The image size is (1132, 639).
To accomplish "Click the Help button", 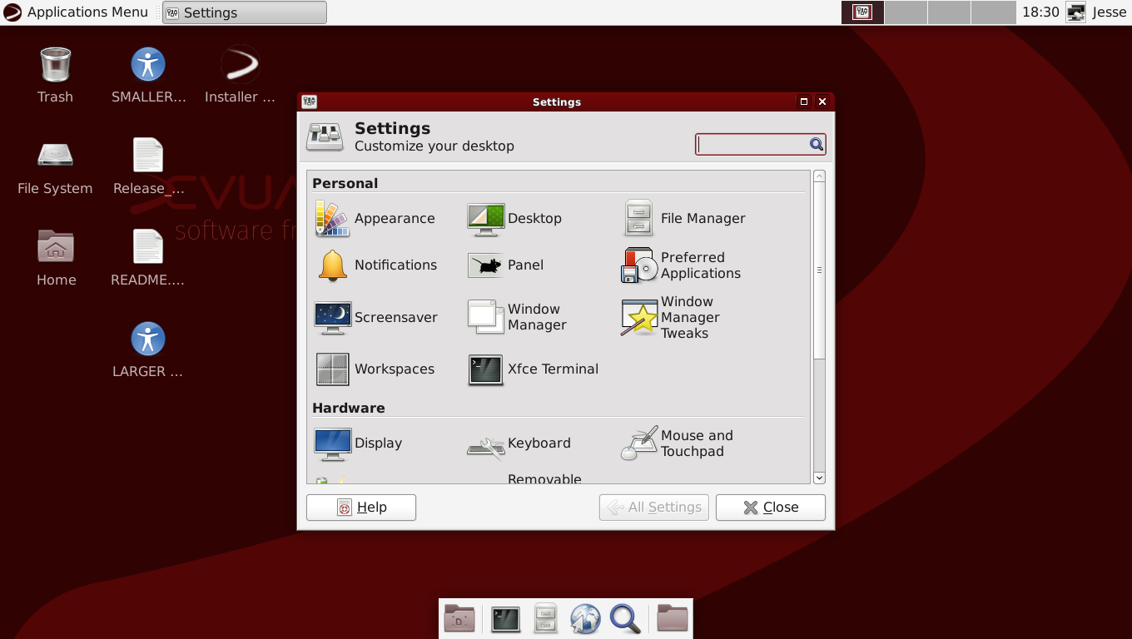I will [361, 508].
